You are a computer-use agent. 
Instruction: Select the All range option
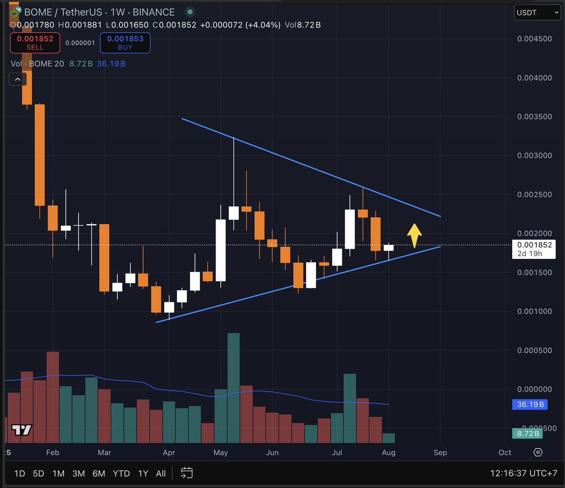[x=161, y=473]
